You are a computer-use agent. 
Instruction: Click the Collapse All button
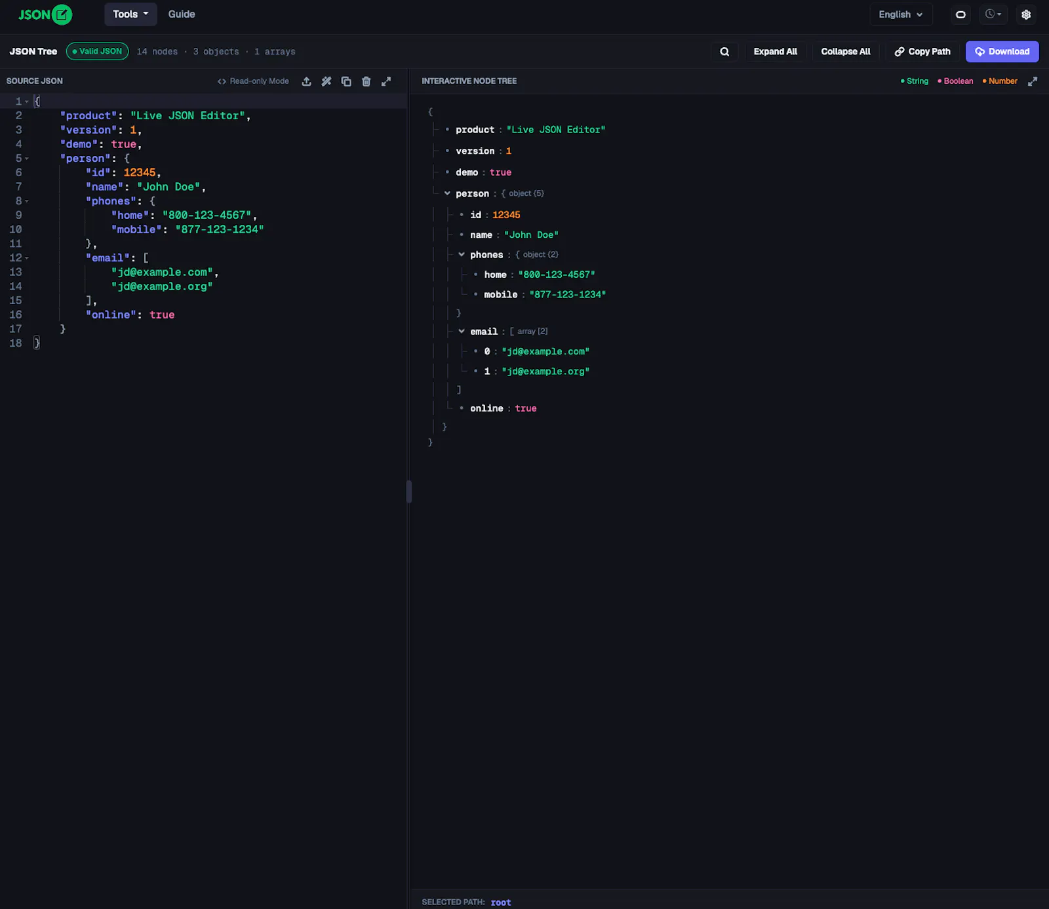pos(846,52)
